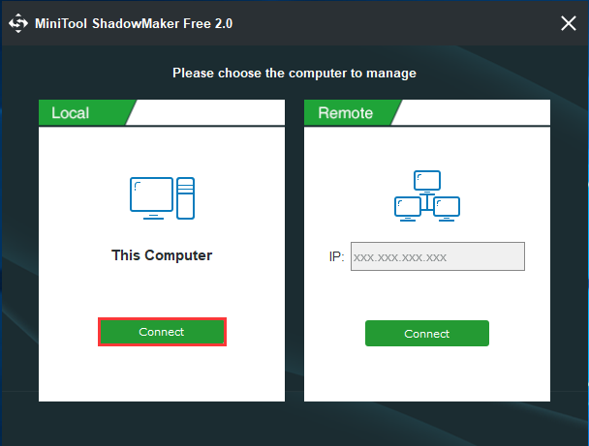Image resolution: width=589 pixels, height=446 pixels.
Task: Select the Local tab header
Action: tap(71, 112)
